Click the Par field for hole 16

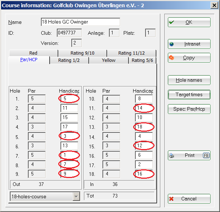(x=111, y=155)
